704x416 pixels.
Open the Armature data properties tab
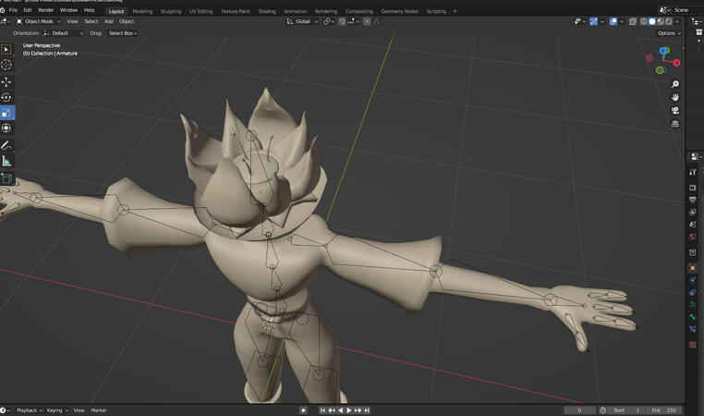tap(693, 304)
